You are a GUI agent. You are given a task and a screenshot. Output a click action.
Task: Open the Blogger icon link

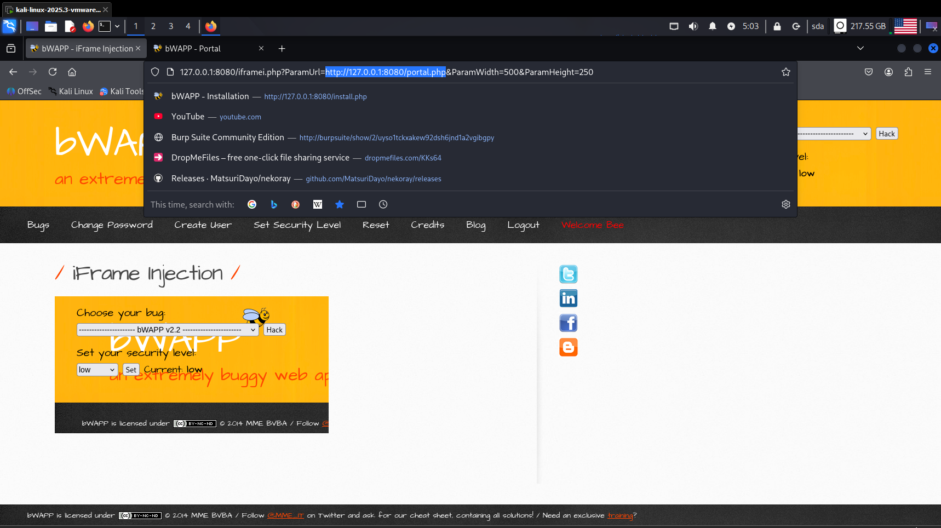(568, 347)
